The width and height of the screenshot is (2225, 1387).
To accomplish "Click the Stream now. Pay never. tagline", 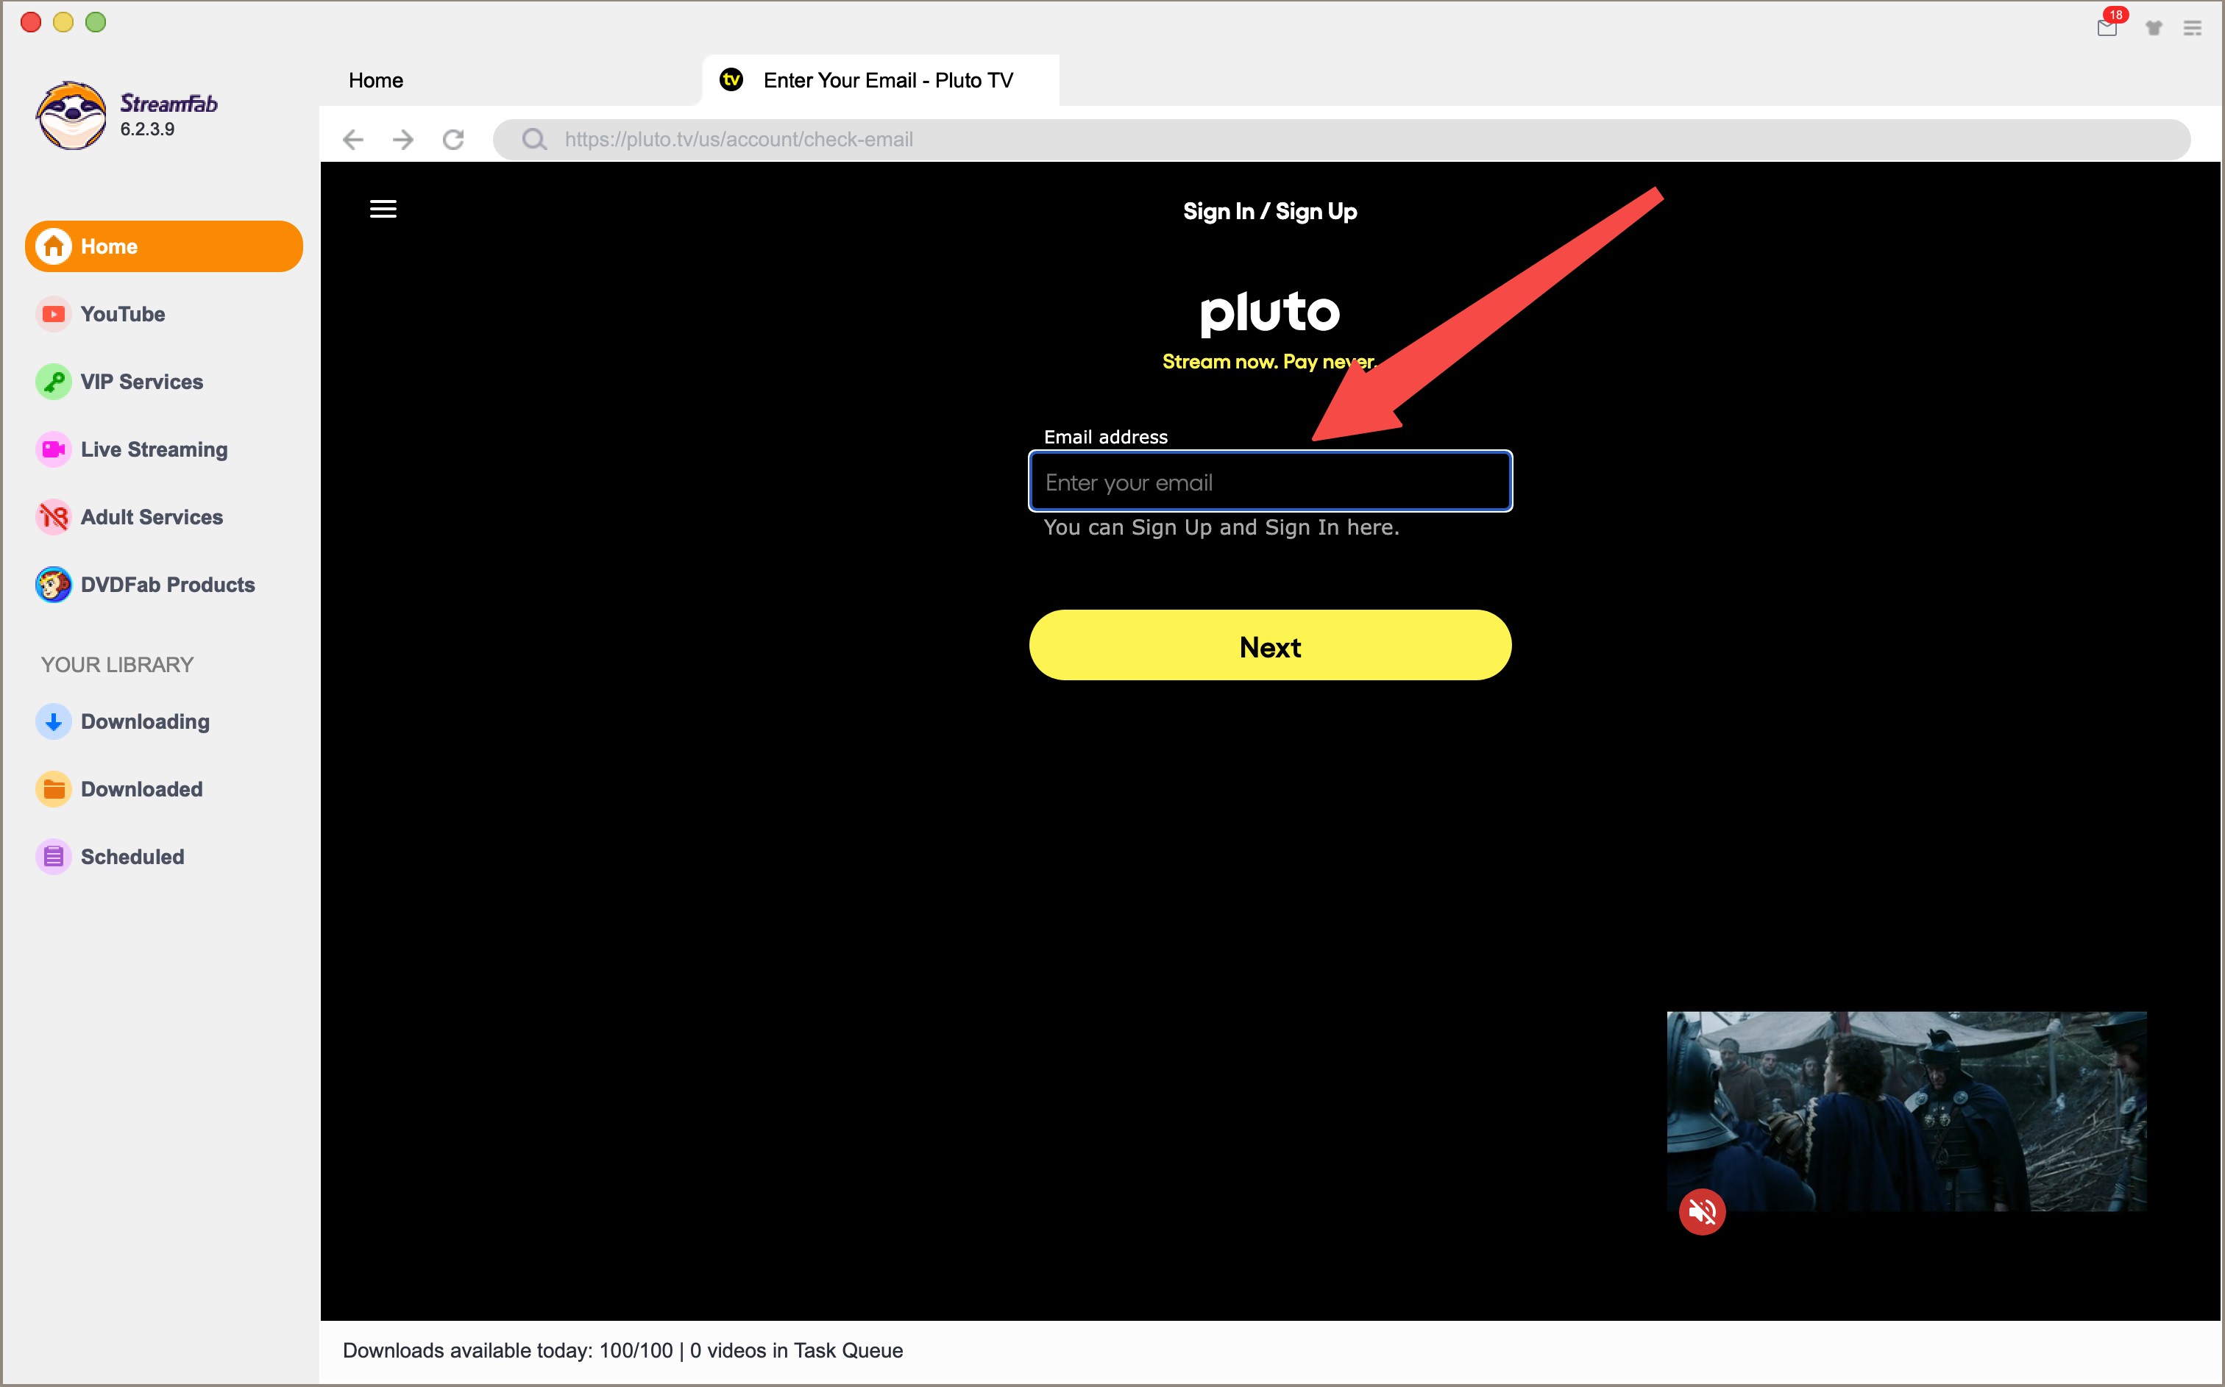I will pos(1270,361).
